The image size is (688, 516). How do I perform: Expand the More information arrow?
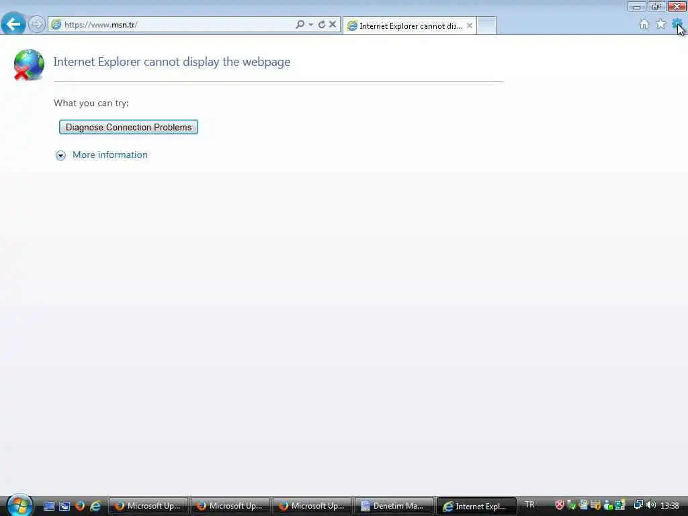(x=60, y=155)
